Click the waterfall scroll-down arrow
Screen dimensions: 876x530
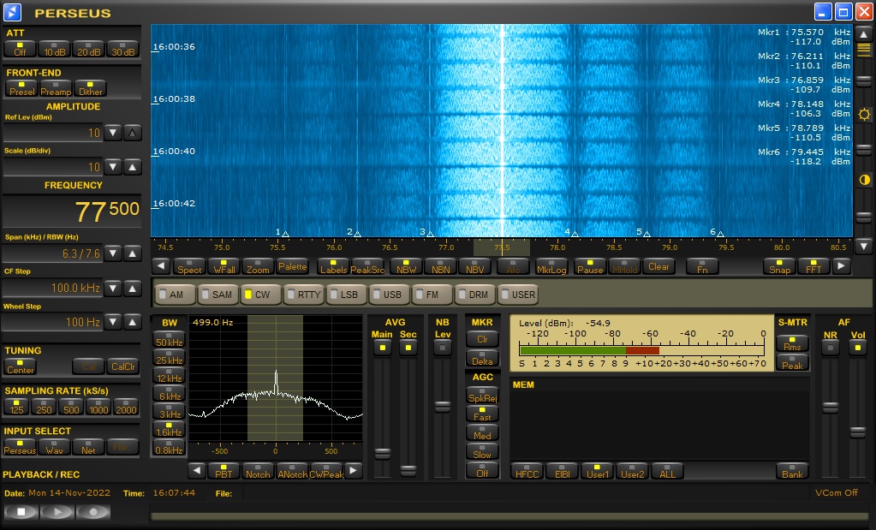tap(864, 246)
